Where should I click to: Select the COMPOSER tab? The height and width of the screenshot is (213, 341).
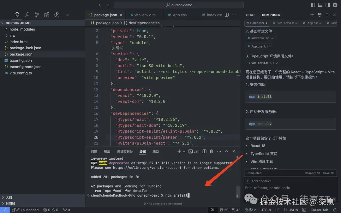coord(271,15)
